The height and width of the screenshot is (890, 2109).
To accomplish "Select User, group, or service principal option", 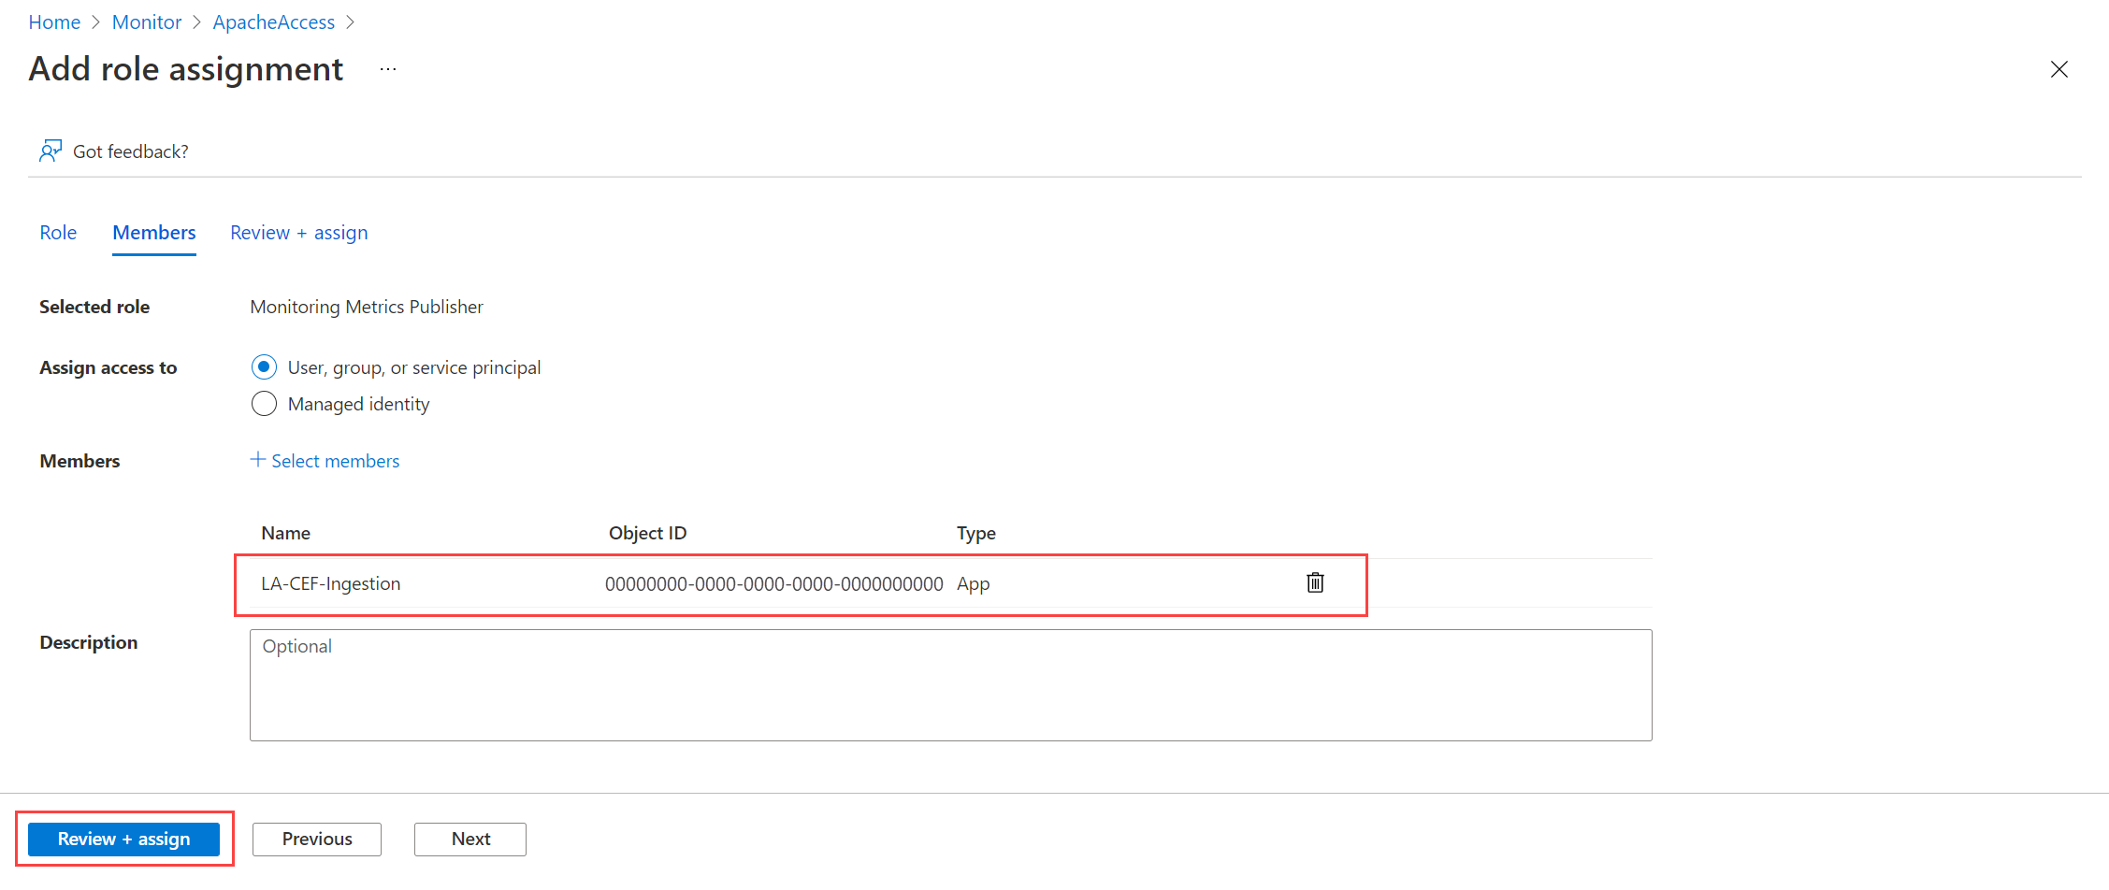I will [264, 366].
